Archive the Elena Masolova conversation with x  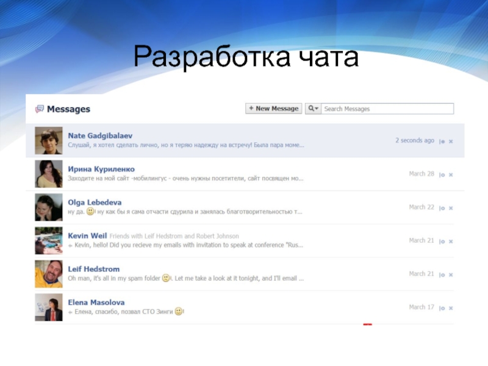[x=451, y=308]
